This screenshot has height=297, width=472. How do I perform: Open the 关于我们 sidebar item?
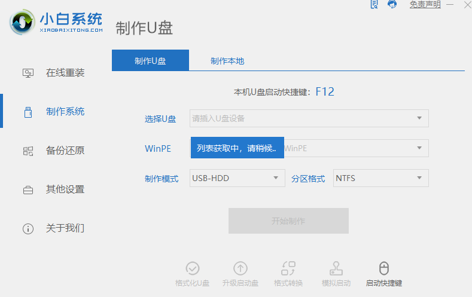click(x=65, y=228)
